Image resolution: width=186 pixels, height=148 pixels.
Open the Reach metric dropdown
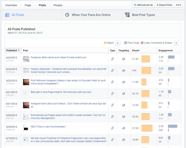[118, 43]
